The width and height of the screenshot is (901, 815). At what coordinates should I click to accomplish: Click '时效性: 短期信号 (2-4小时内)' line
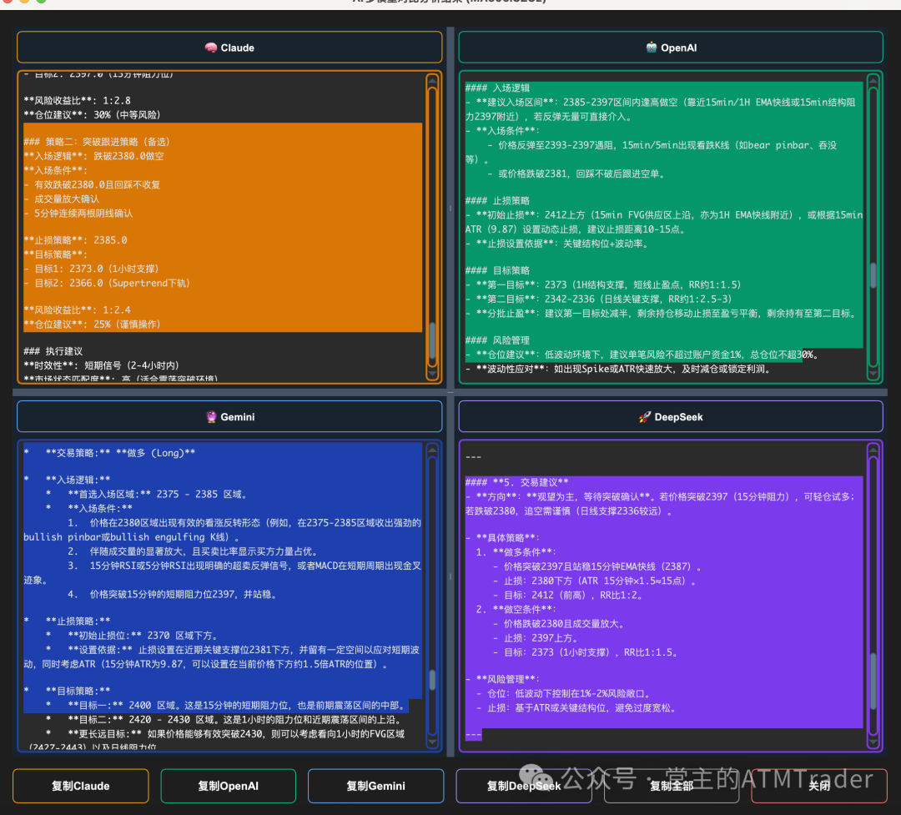click(x=101, y=365)
